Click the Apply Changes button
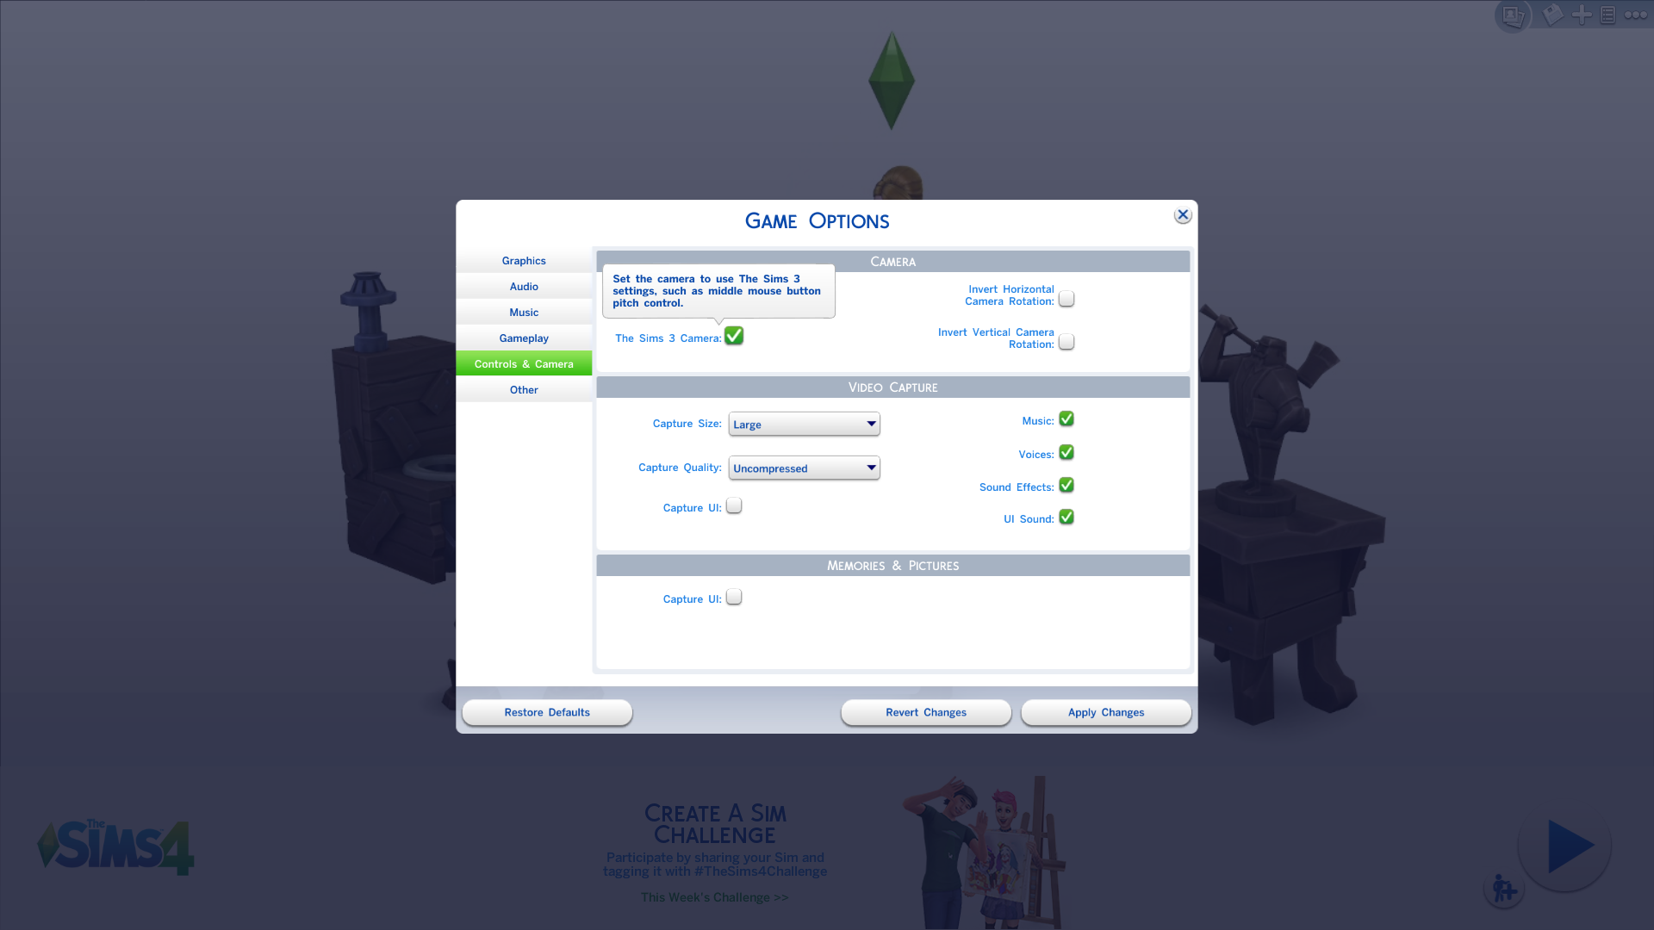 (x=1105, y=712)
